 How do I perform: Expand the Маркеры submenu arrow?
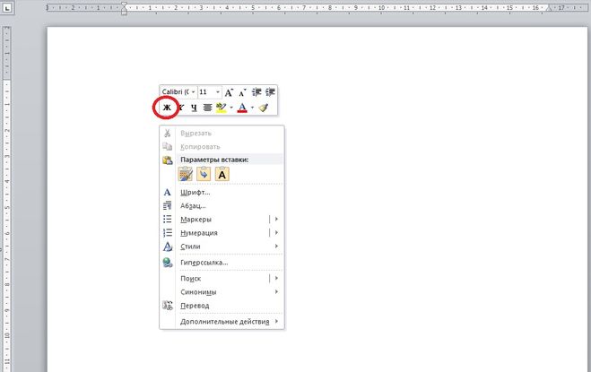276,219
